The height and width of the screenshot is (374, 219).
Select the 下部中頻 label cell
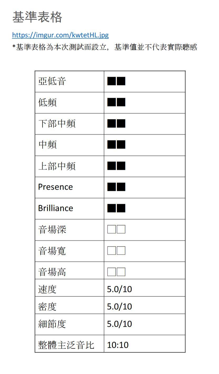pyautogui.click(x=57, y=124)
